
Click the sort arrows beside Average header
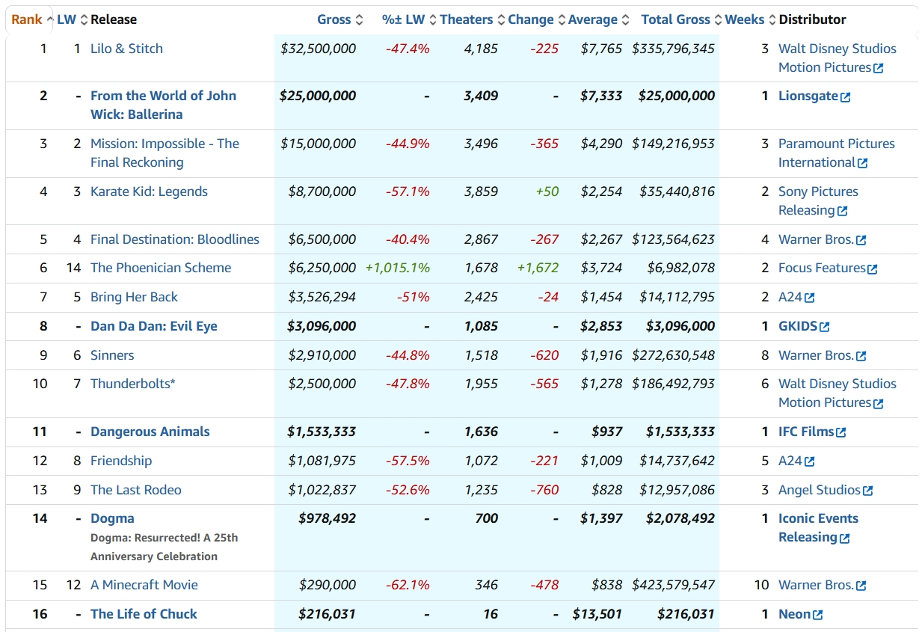click(x=625, y=20)
